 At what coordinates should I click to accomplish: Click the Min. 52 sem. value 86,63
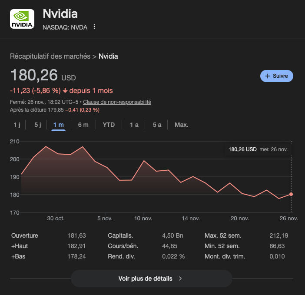(277, 246)
